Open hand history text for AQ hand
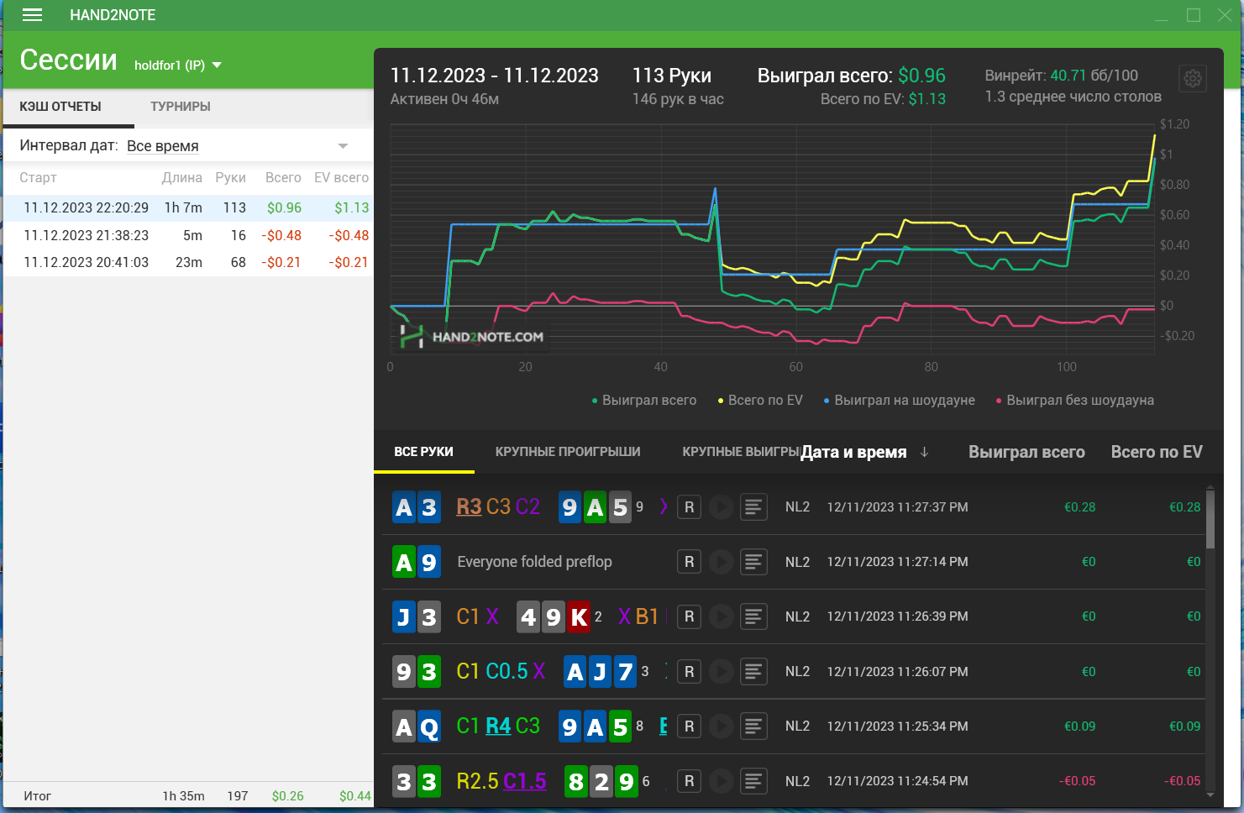Viewport: 1244px width, 813px height. point(753,726)
